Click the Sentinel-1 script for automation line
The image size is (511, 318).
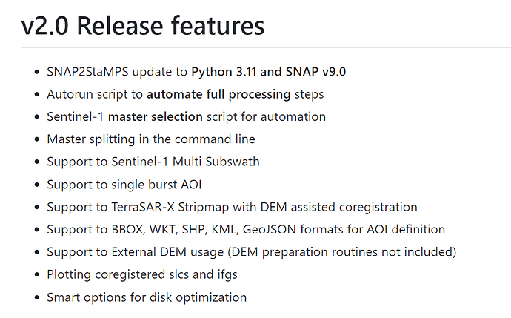[x=186, y=117]
